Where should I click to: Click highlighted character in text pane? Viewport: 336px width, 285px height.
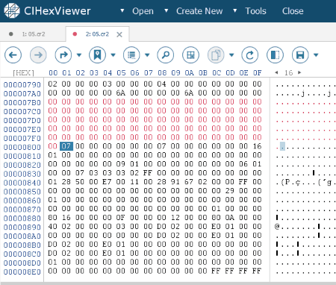[x=282, y=146]
